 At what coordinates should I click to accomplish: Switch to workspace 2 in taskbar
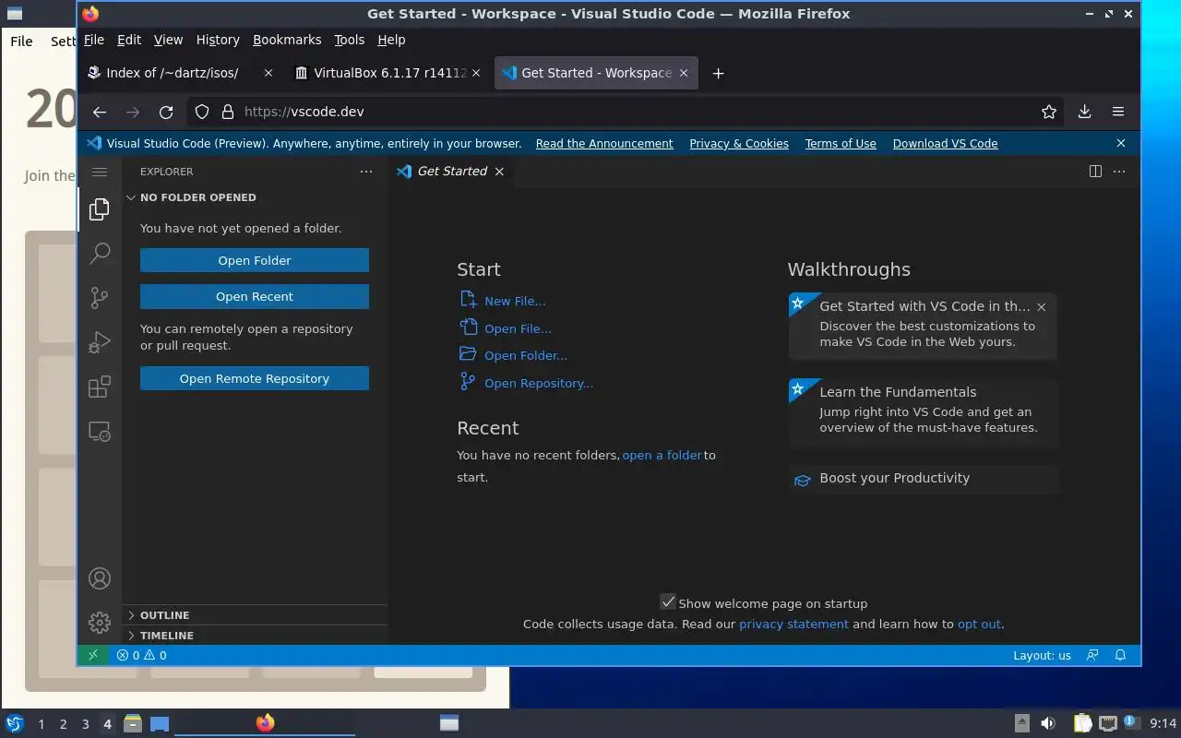pyautogui.click(x=63, y=724)
